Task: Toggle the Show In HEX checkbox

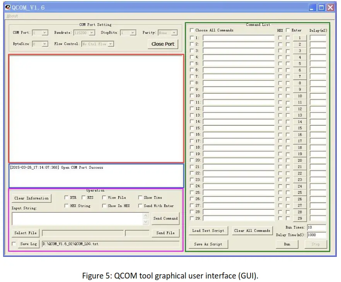Action: click(x=104, y=206)
